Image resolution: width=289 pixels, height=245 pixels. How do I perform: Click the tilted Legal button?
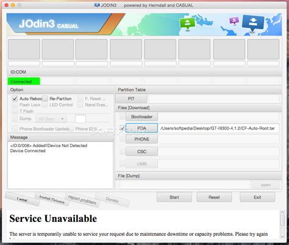(22, 199)
